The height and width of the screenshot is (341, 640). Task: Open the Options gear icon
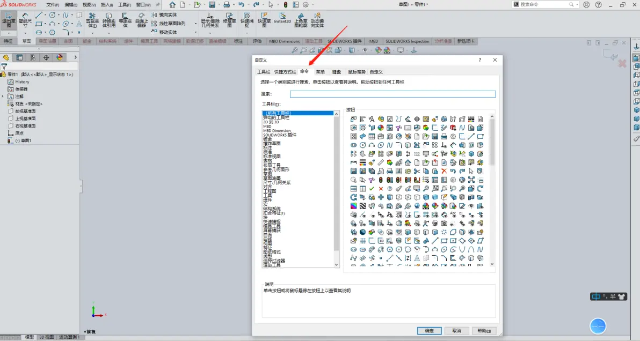[x=306, y=5]
